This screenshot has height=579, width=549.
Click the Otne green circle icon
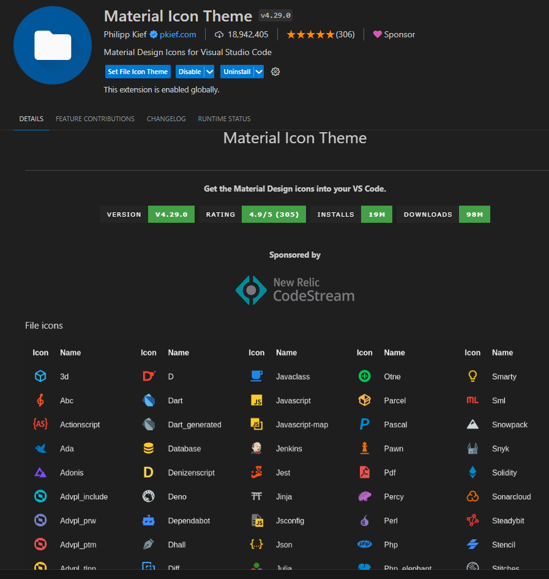(x=364, y=376)
